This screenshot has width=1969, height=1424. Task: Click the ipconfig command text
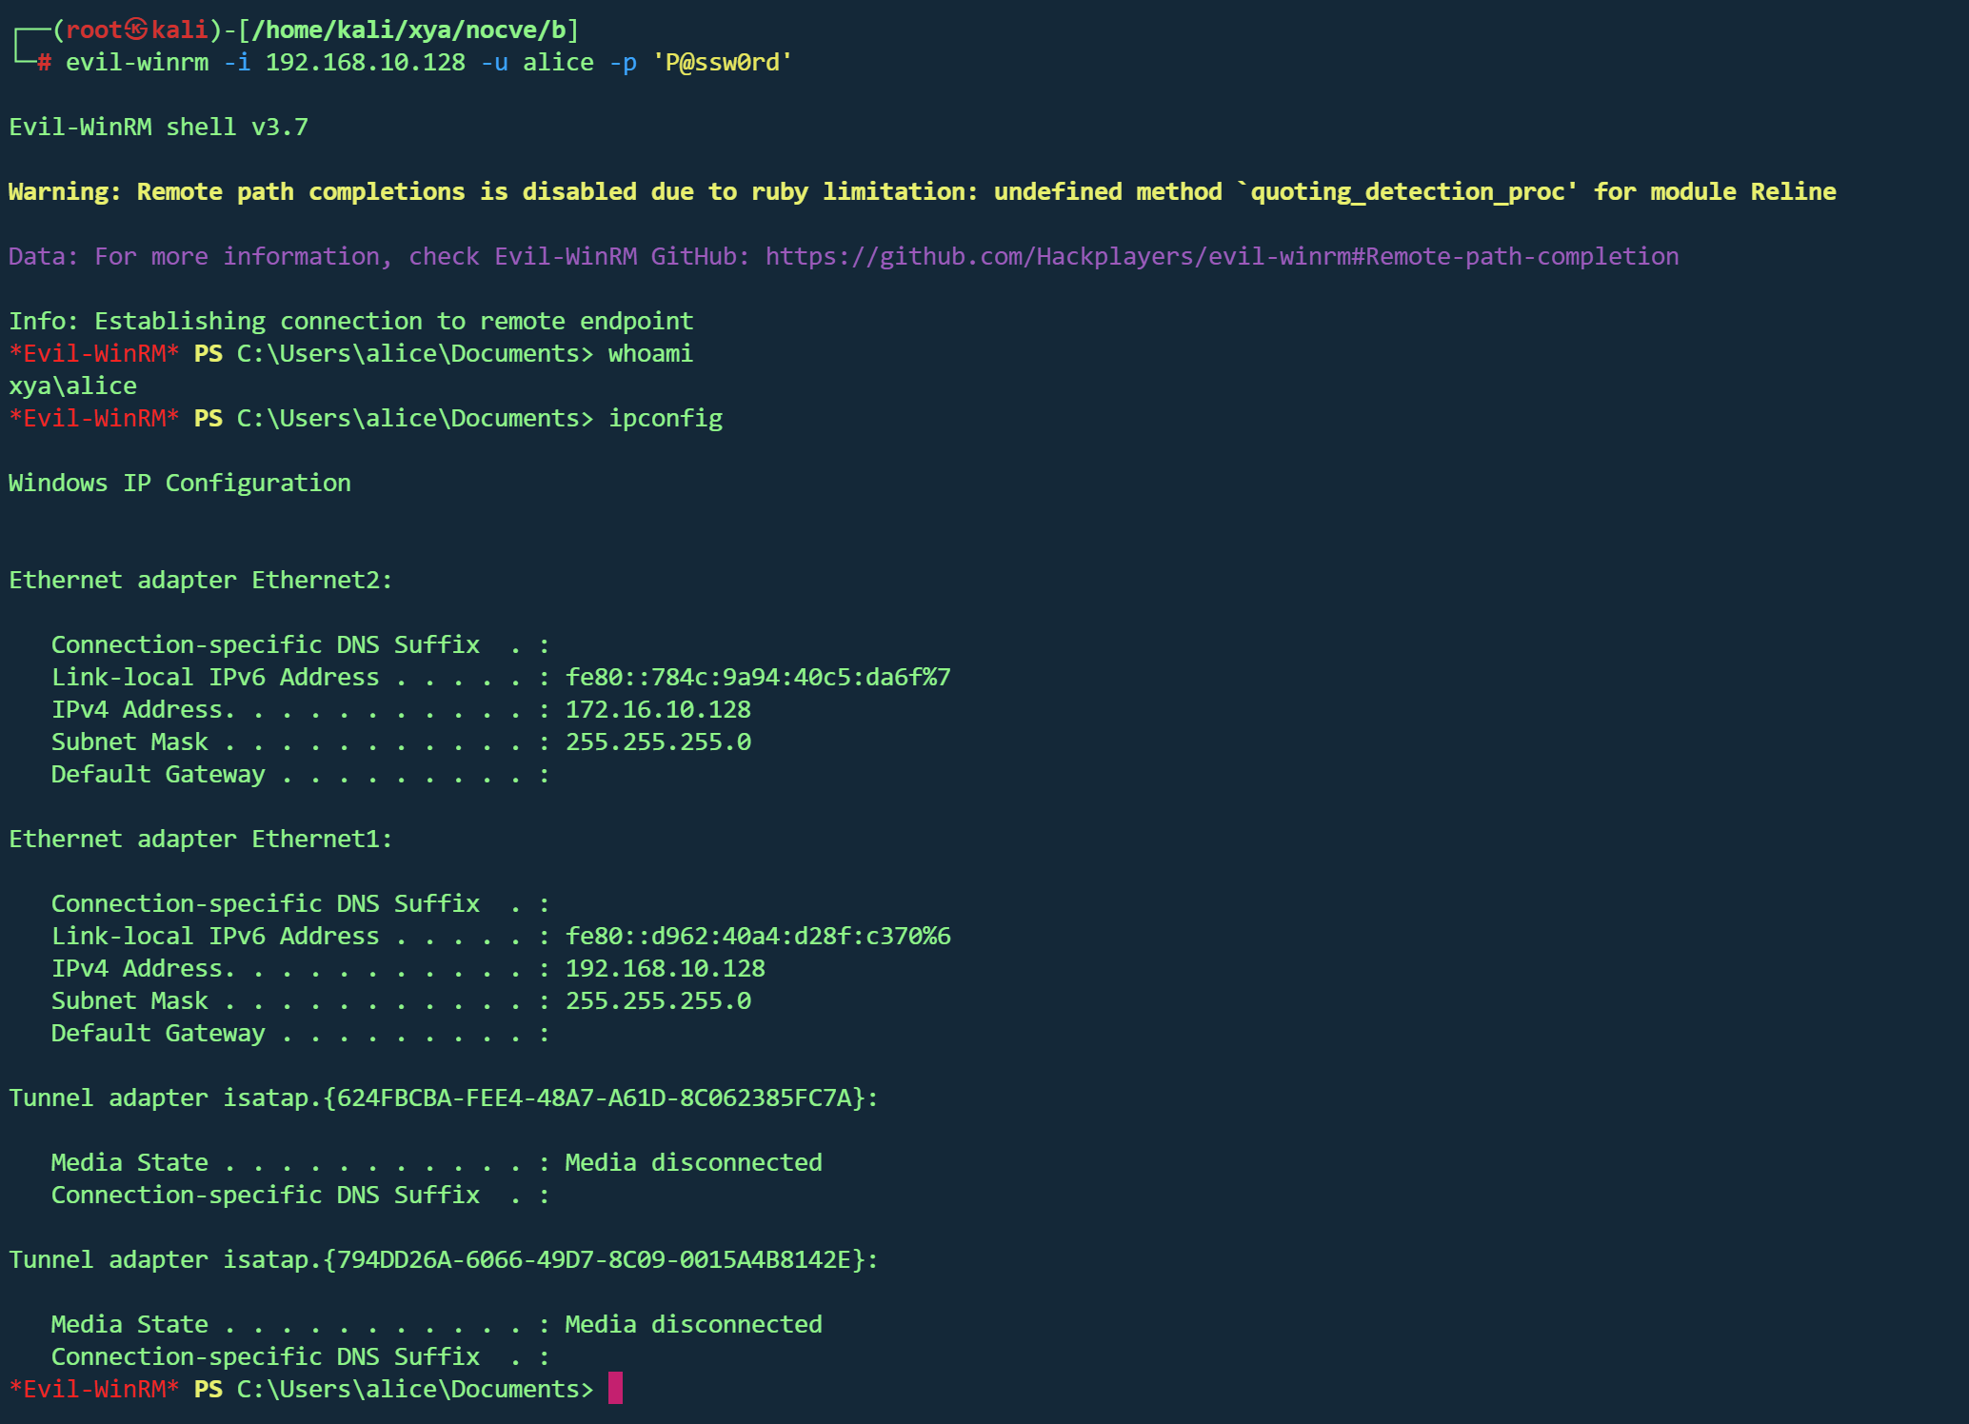coord(665,418)
